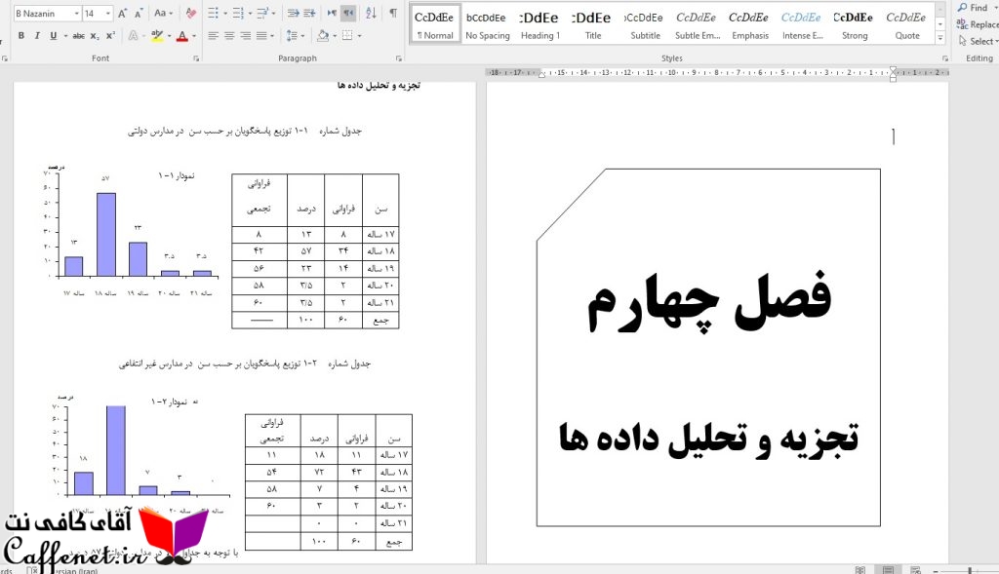
Task: Expand Styles gallery More arrow
Action: coord(940,38)
